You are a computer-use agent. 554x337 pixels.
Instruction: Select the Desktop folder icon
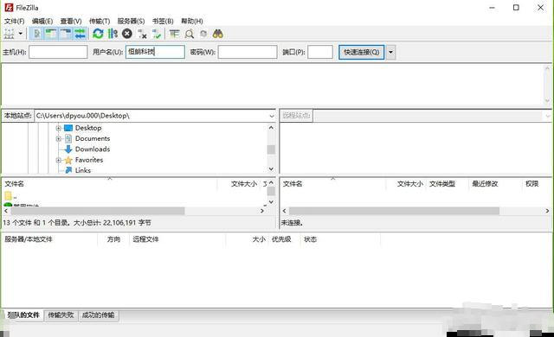coord(68,128)
